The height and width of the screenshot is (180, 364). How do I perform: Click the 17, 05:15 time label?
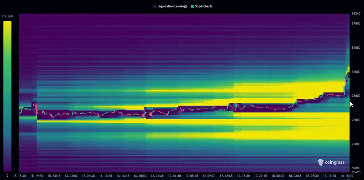click(191, 176)
